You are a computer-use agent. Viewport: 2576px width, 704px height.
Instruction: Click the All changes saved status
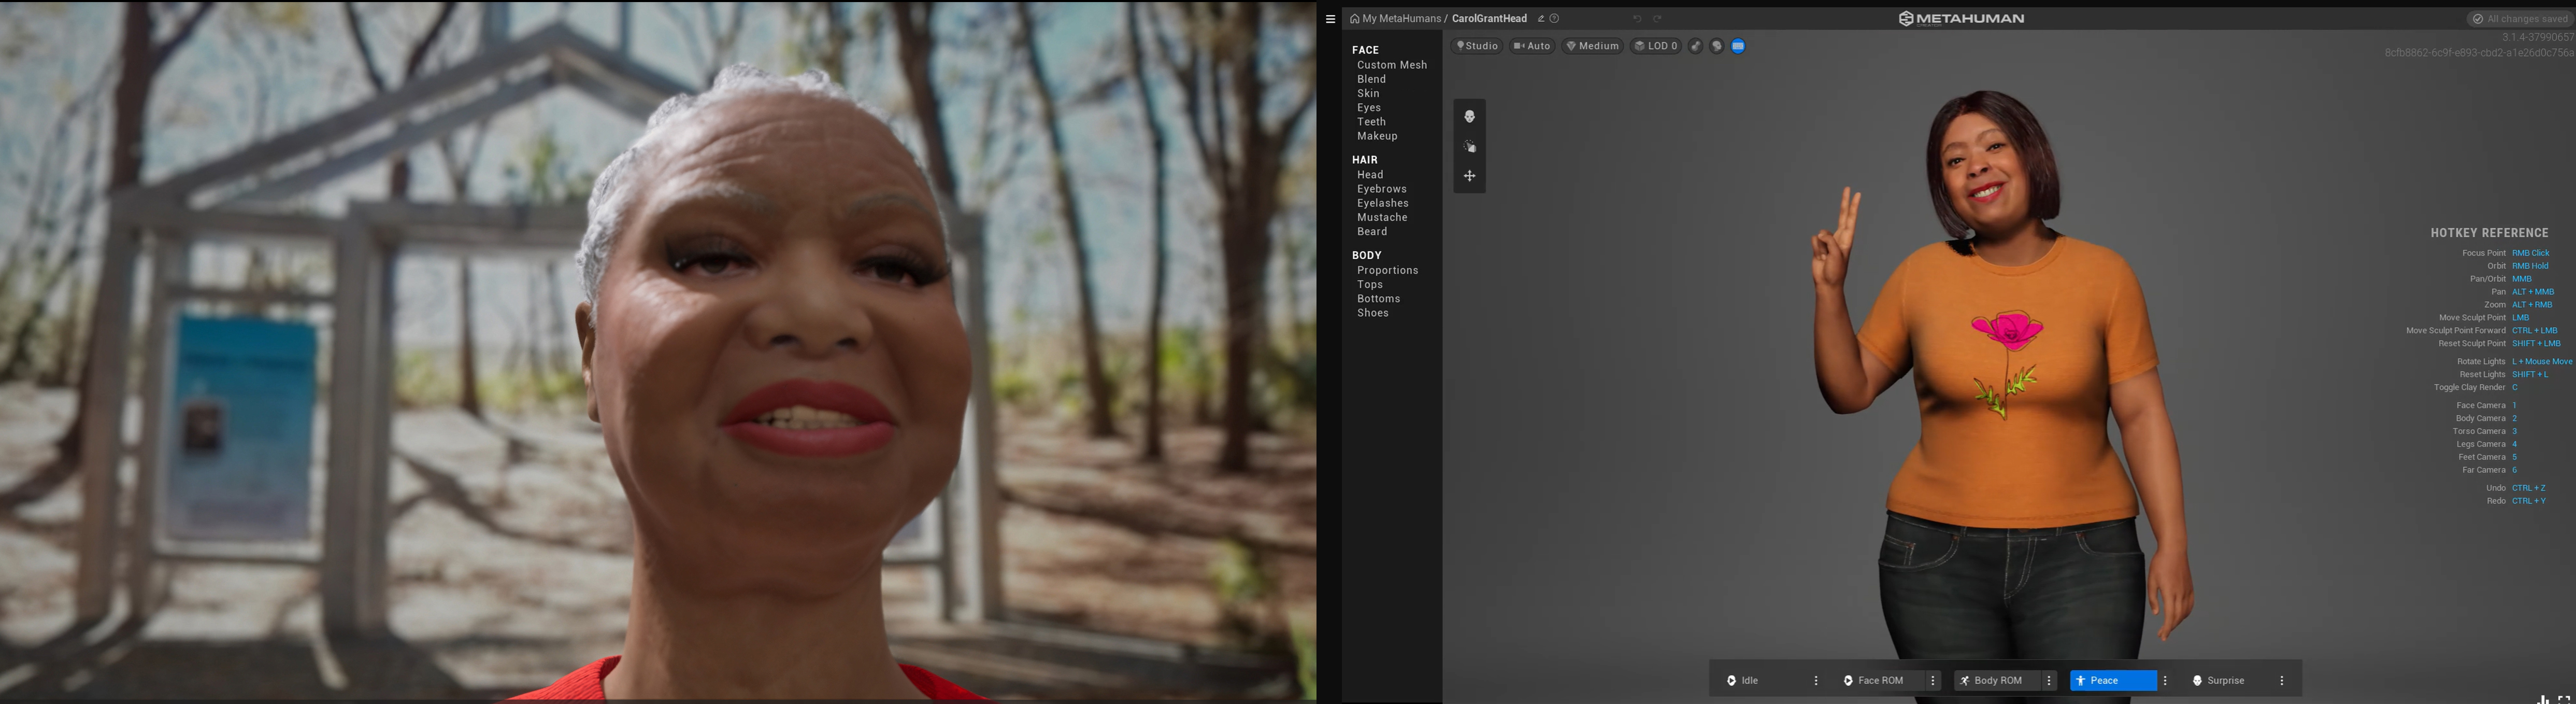tap(2520, 19)
